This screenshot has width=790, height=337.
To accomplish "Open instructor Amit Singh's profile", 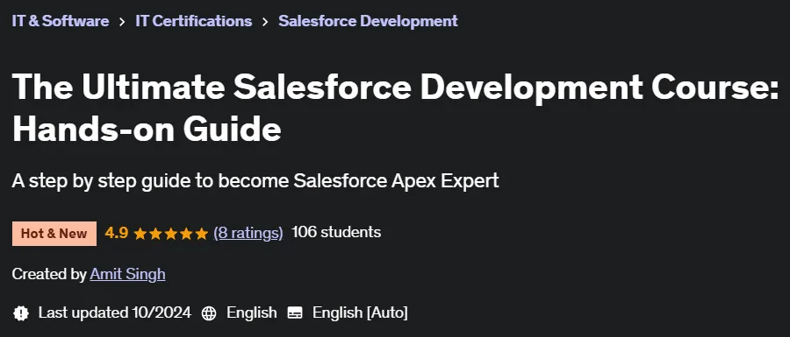I will point(127,274).
